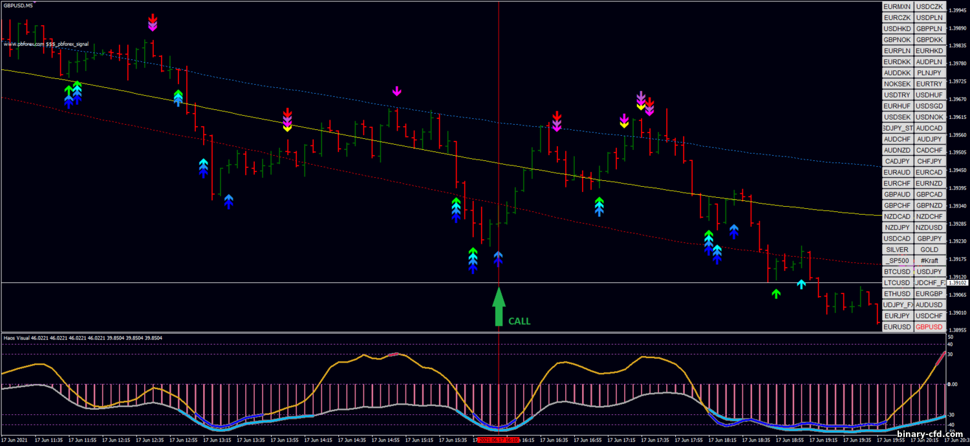Select the USDCZK pair button
Image resolution: width=970 pixels, height=446 pixels.
(929, 6)
